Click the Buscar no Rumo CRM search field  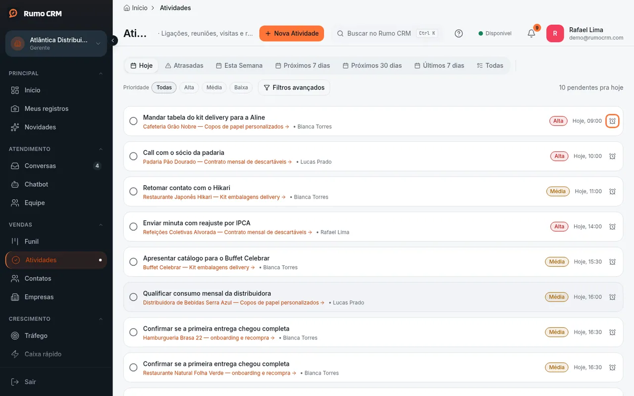[386, 34]
